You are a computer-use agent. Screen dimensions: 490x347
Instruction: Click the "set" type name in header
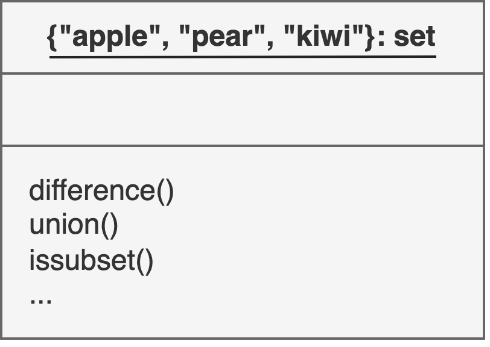click(415, 37)
